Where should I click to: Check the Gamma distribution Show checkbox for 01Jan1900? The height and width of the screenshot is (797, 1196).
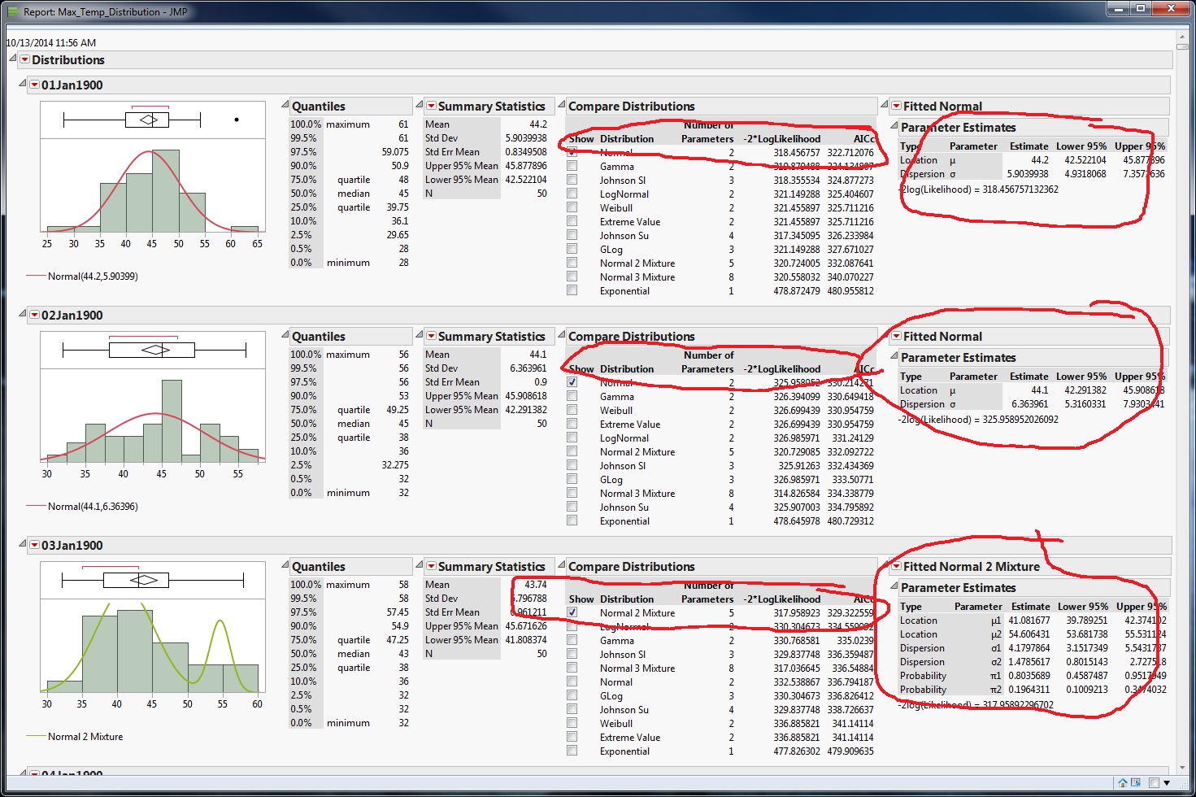click(x=572, y=166)
